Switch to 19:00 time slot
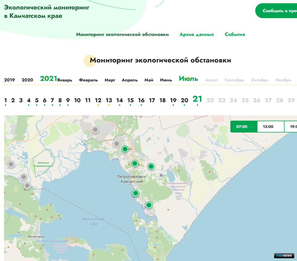The height and width of the screenshot is (261, 297). point(291,127)
